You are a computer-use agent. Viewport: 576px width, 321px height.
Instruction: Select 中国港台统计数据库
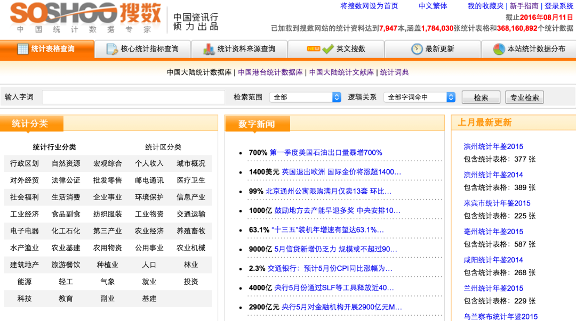click(x=270, y=72)
